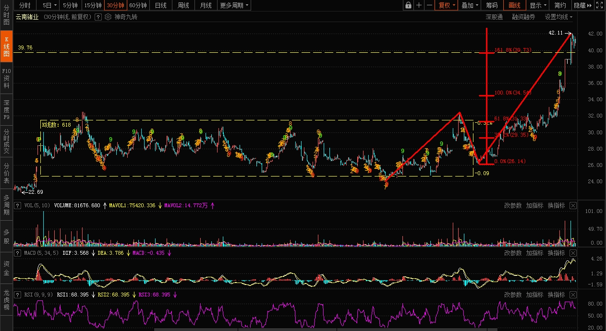Click the help icon of the MACD indicator
Image resolution: width=606 pixels, height=331 pixels.
point(18,253)
